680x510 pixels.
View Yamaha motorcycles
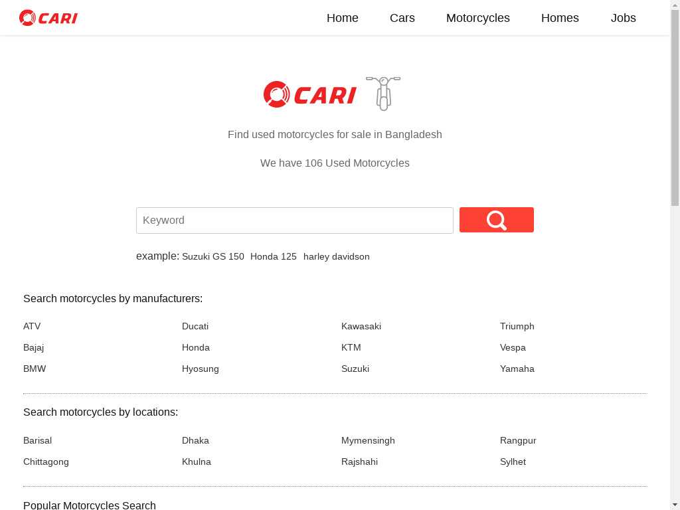pos(517,369)
